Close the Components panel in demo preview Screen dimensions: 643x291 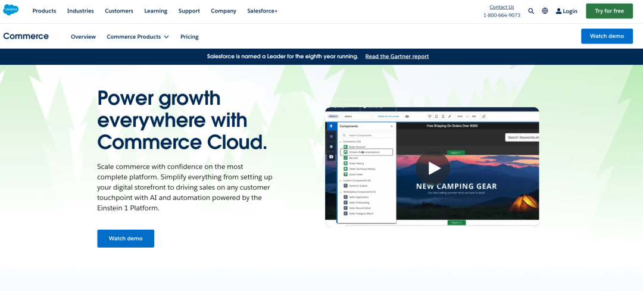click(x=392, y=126)
